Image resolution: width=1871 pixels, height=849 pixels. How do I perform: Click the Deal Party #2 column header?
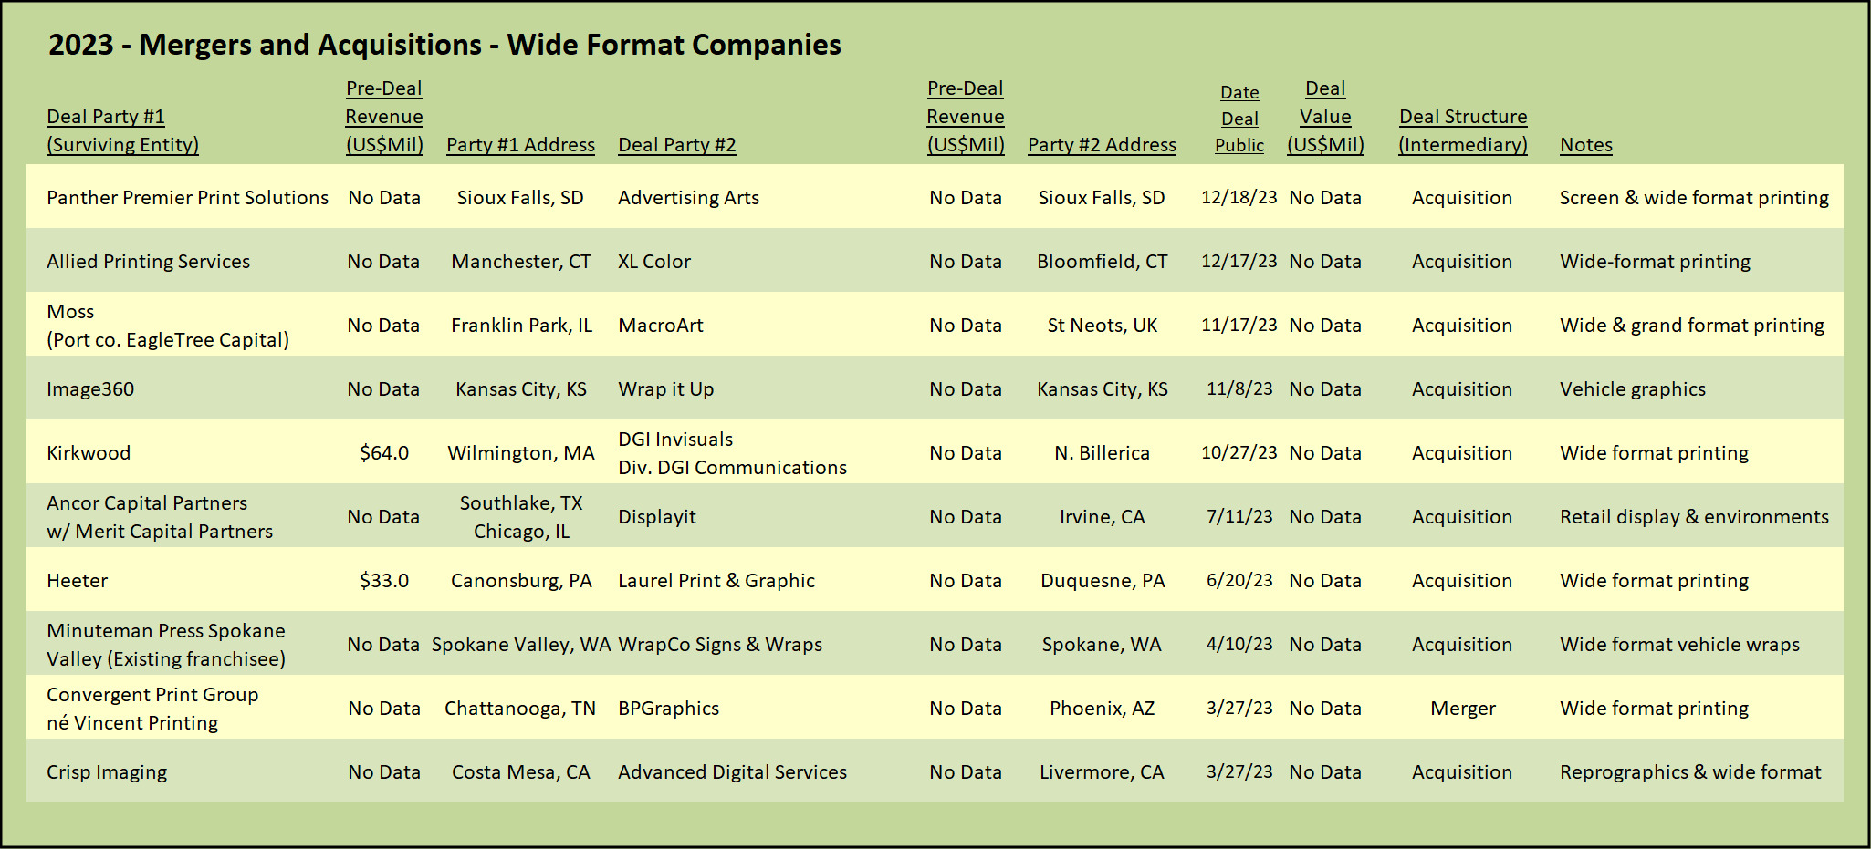pyautogui.click(x=676, y=145)
